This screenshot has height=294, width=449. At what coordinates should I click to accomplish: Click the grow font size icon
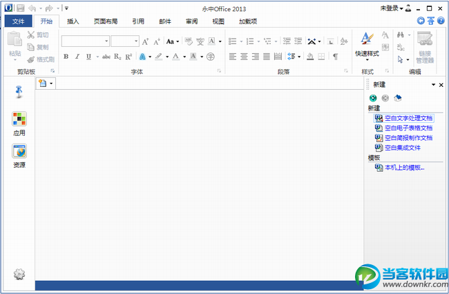145,42
